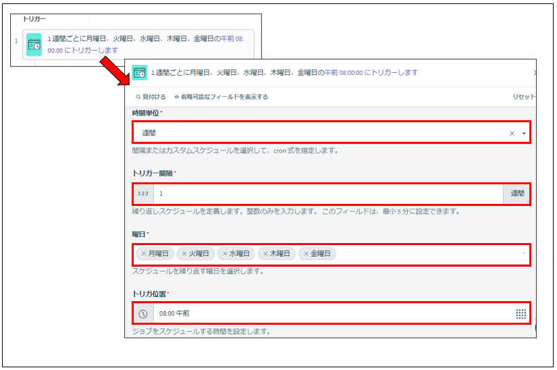
Task: Click the 曜日 field label
Action: coord(139,234)
